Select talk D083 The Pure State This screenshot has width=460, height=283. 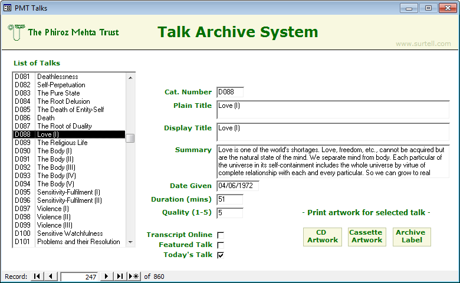coord(69,93)
